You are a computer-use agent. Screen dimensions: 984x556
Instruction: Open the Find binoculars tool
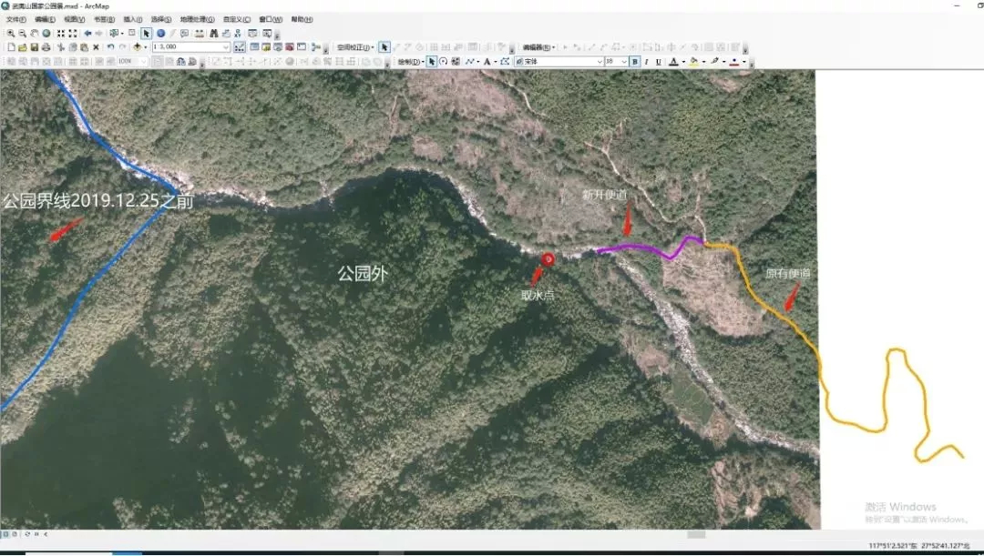pos(214,34)
